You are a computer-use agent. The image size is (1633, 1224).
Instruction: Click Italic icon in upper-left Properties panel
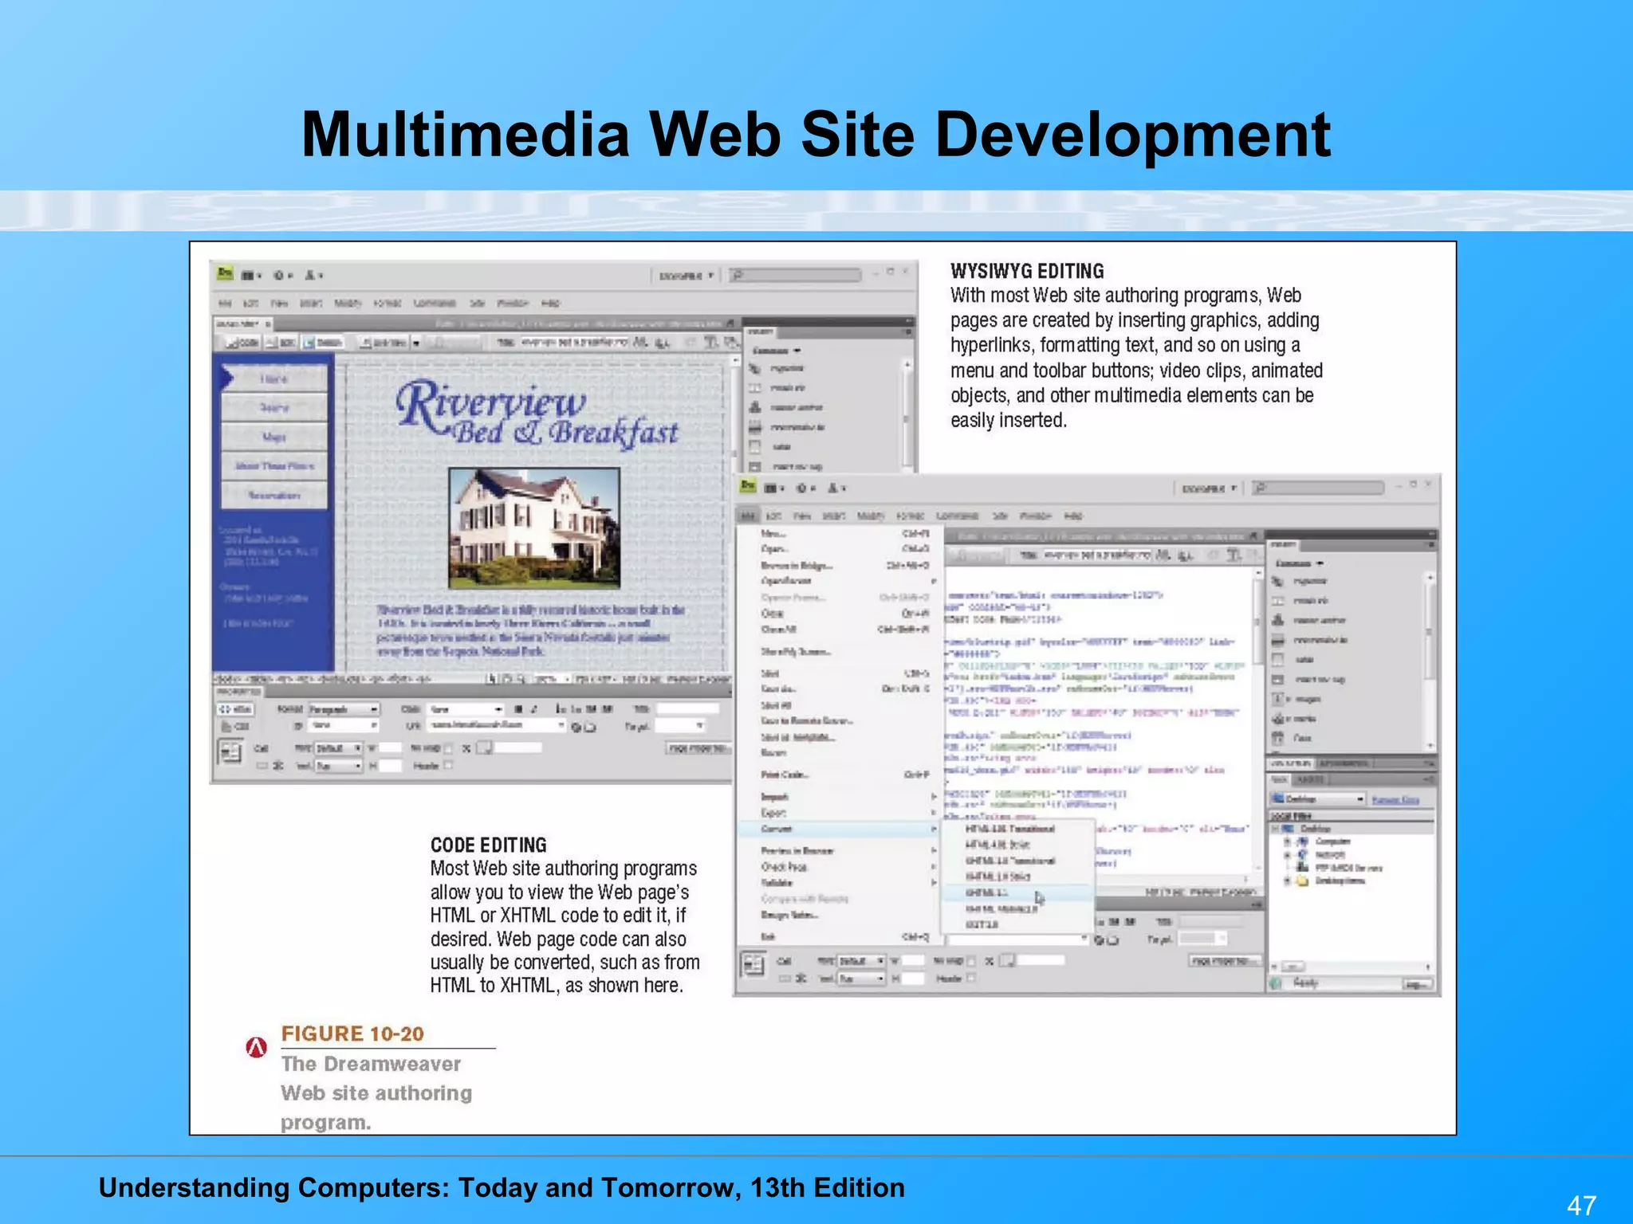533,708
